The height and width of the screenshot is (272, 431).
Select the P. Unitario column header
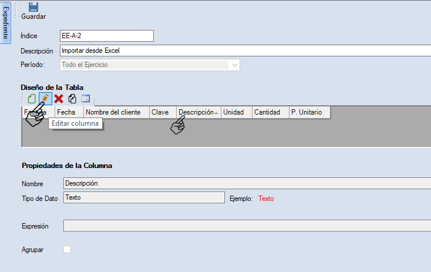tap(309, 112)
